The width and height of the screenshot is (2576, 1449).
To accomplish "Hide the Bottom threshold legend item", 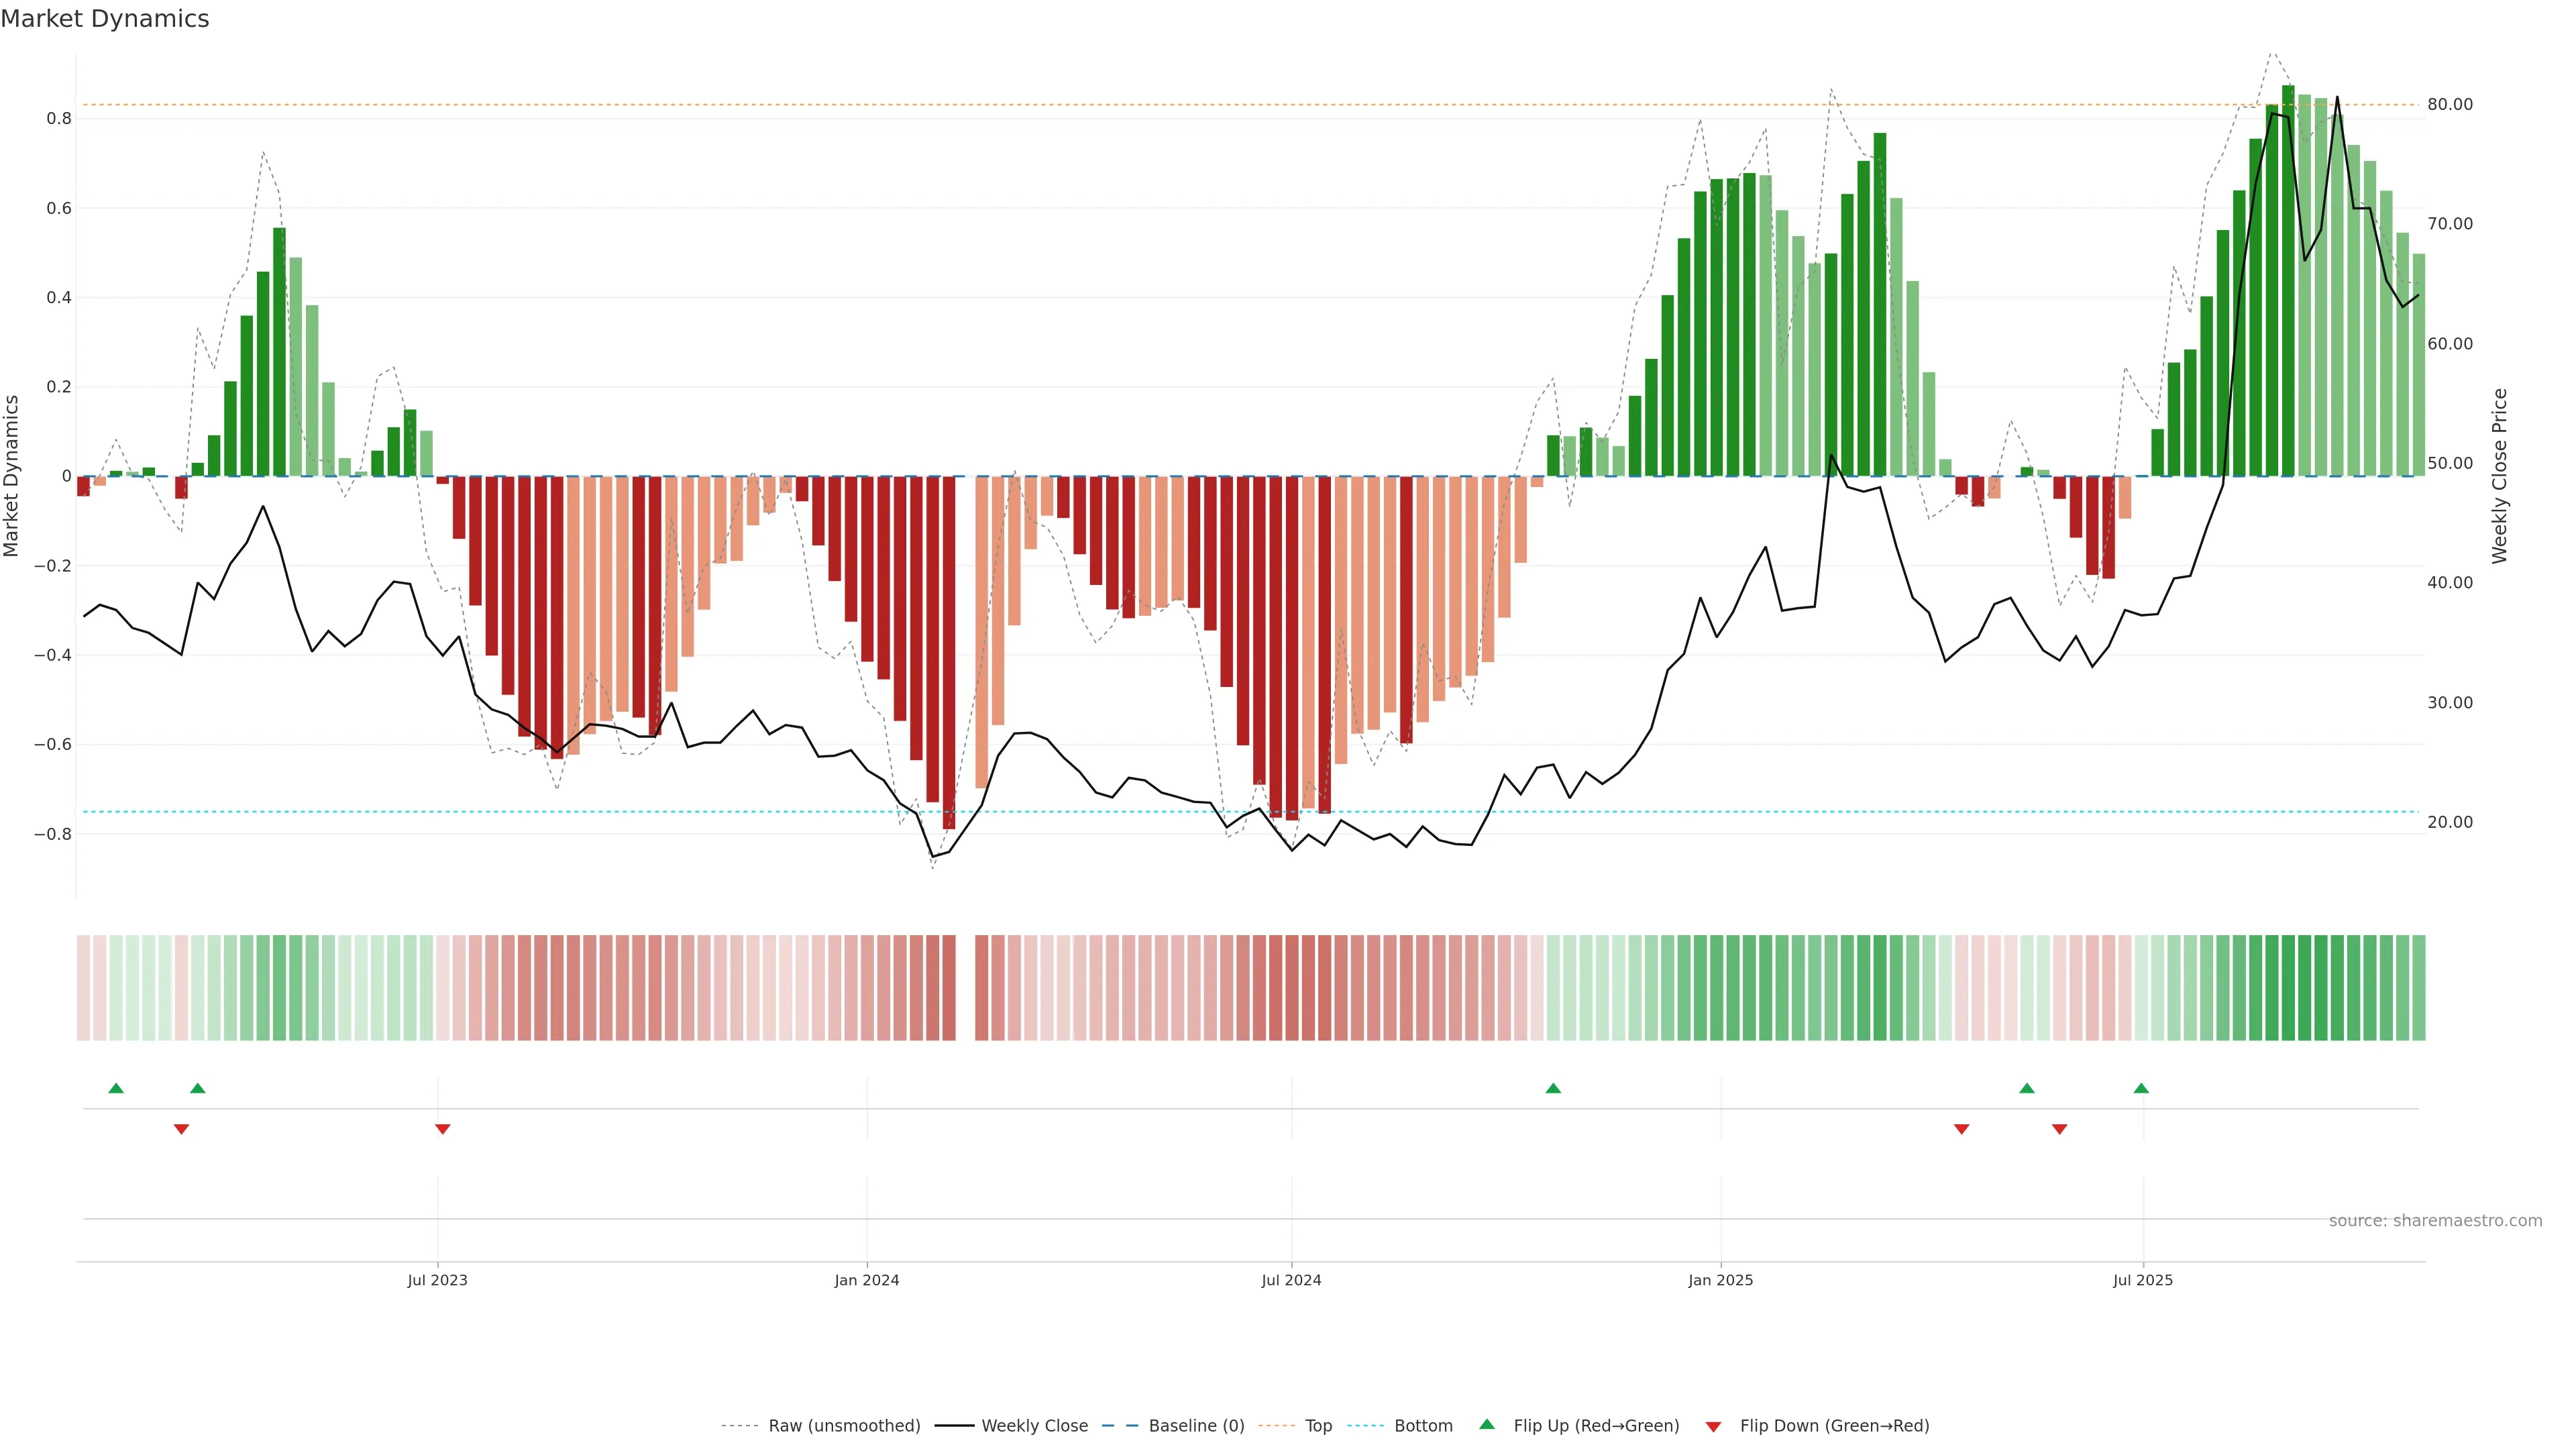I will coord(1422,1426).
